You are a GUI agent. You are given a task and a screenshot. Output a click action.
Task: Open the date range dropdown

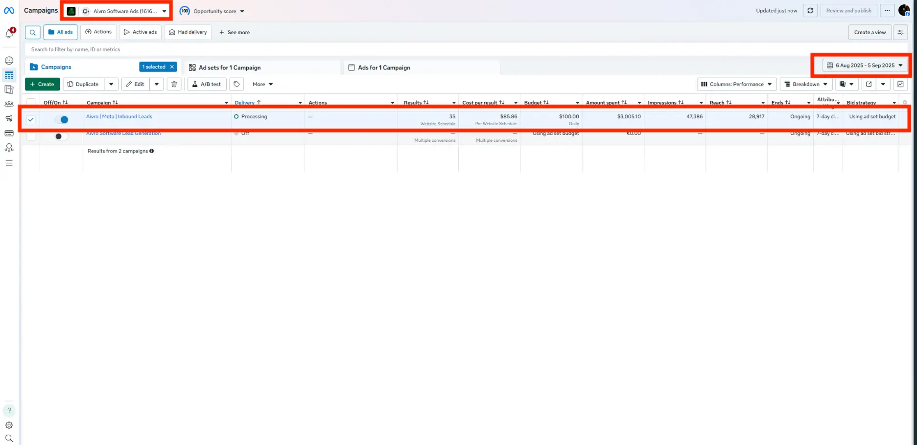[865, 66]
